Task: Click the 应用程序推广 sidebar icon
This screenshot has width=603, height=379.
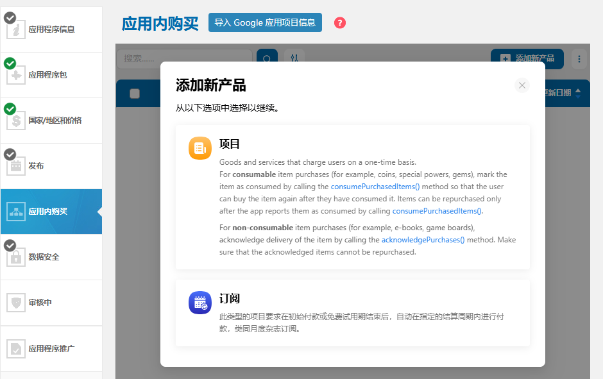Action: 16,349
